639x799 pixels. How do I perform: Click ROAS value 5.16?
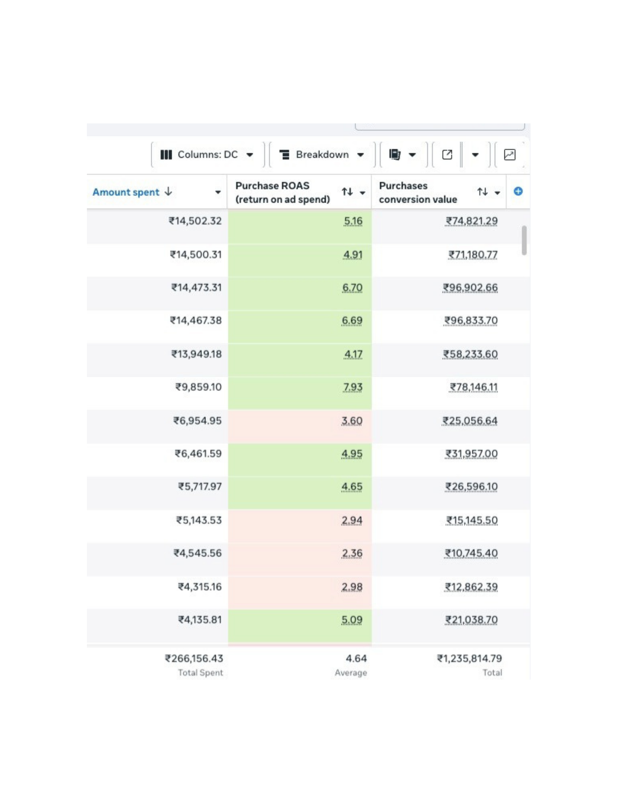pyautogui.click(x=353, y=221)
